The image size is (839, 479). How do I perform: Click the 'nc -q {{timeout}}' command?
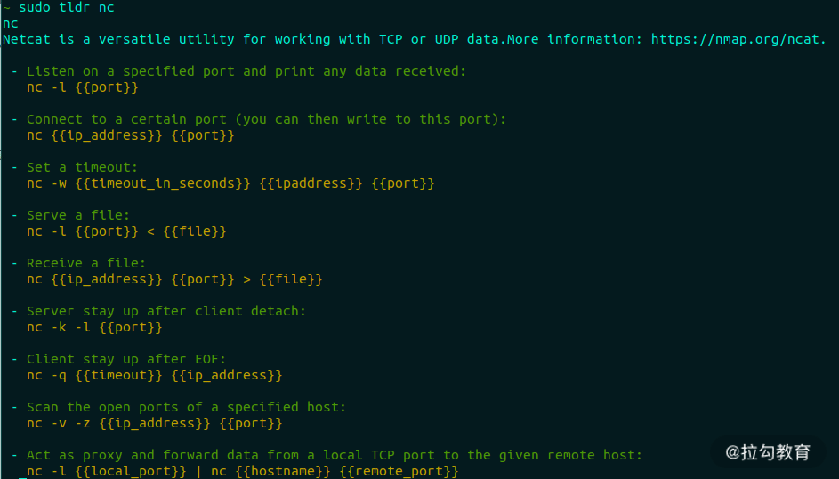[94, 375]
